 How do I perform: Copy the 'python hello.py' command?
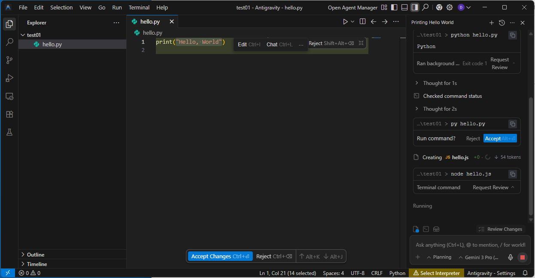(x=513, y=35)
